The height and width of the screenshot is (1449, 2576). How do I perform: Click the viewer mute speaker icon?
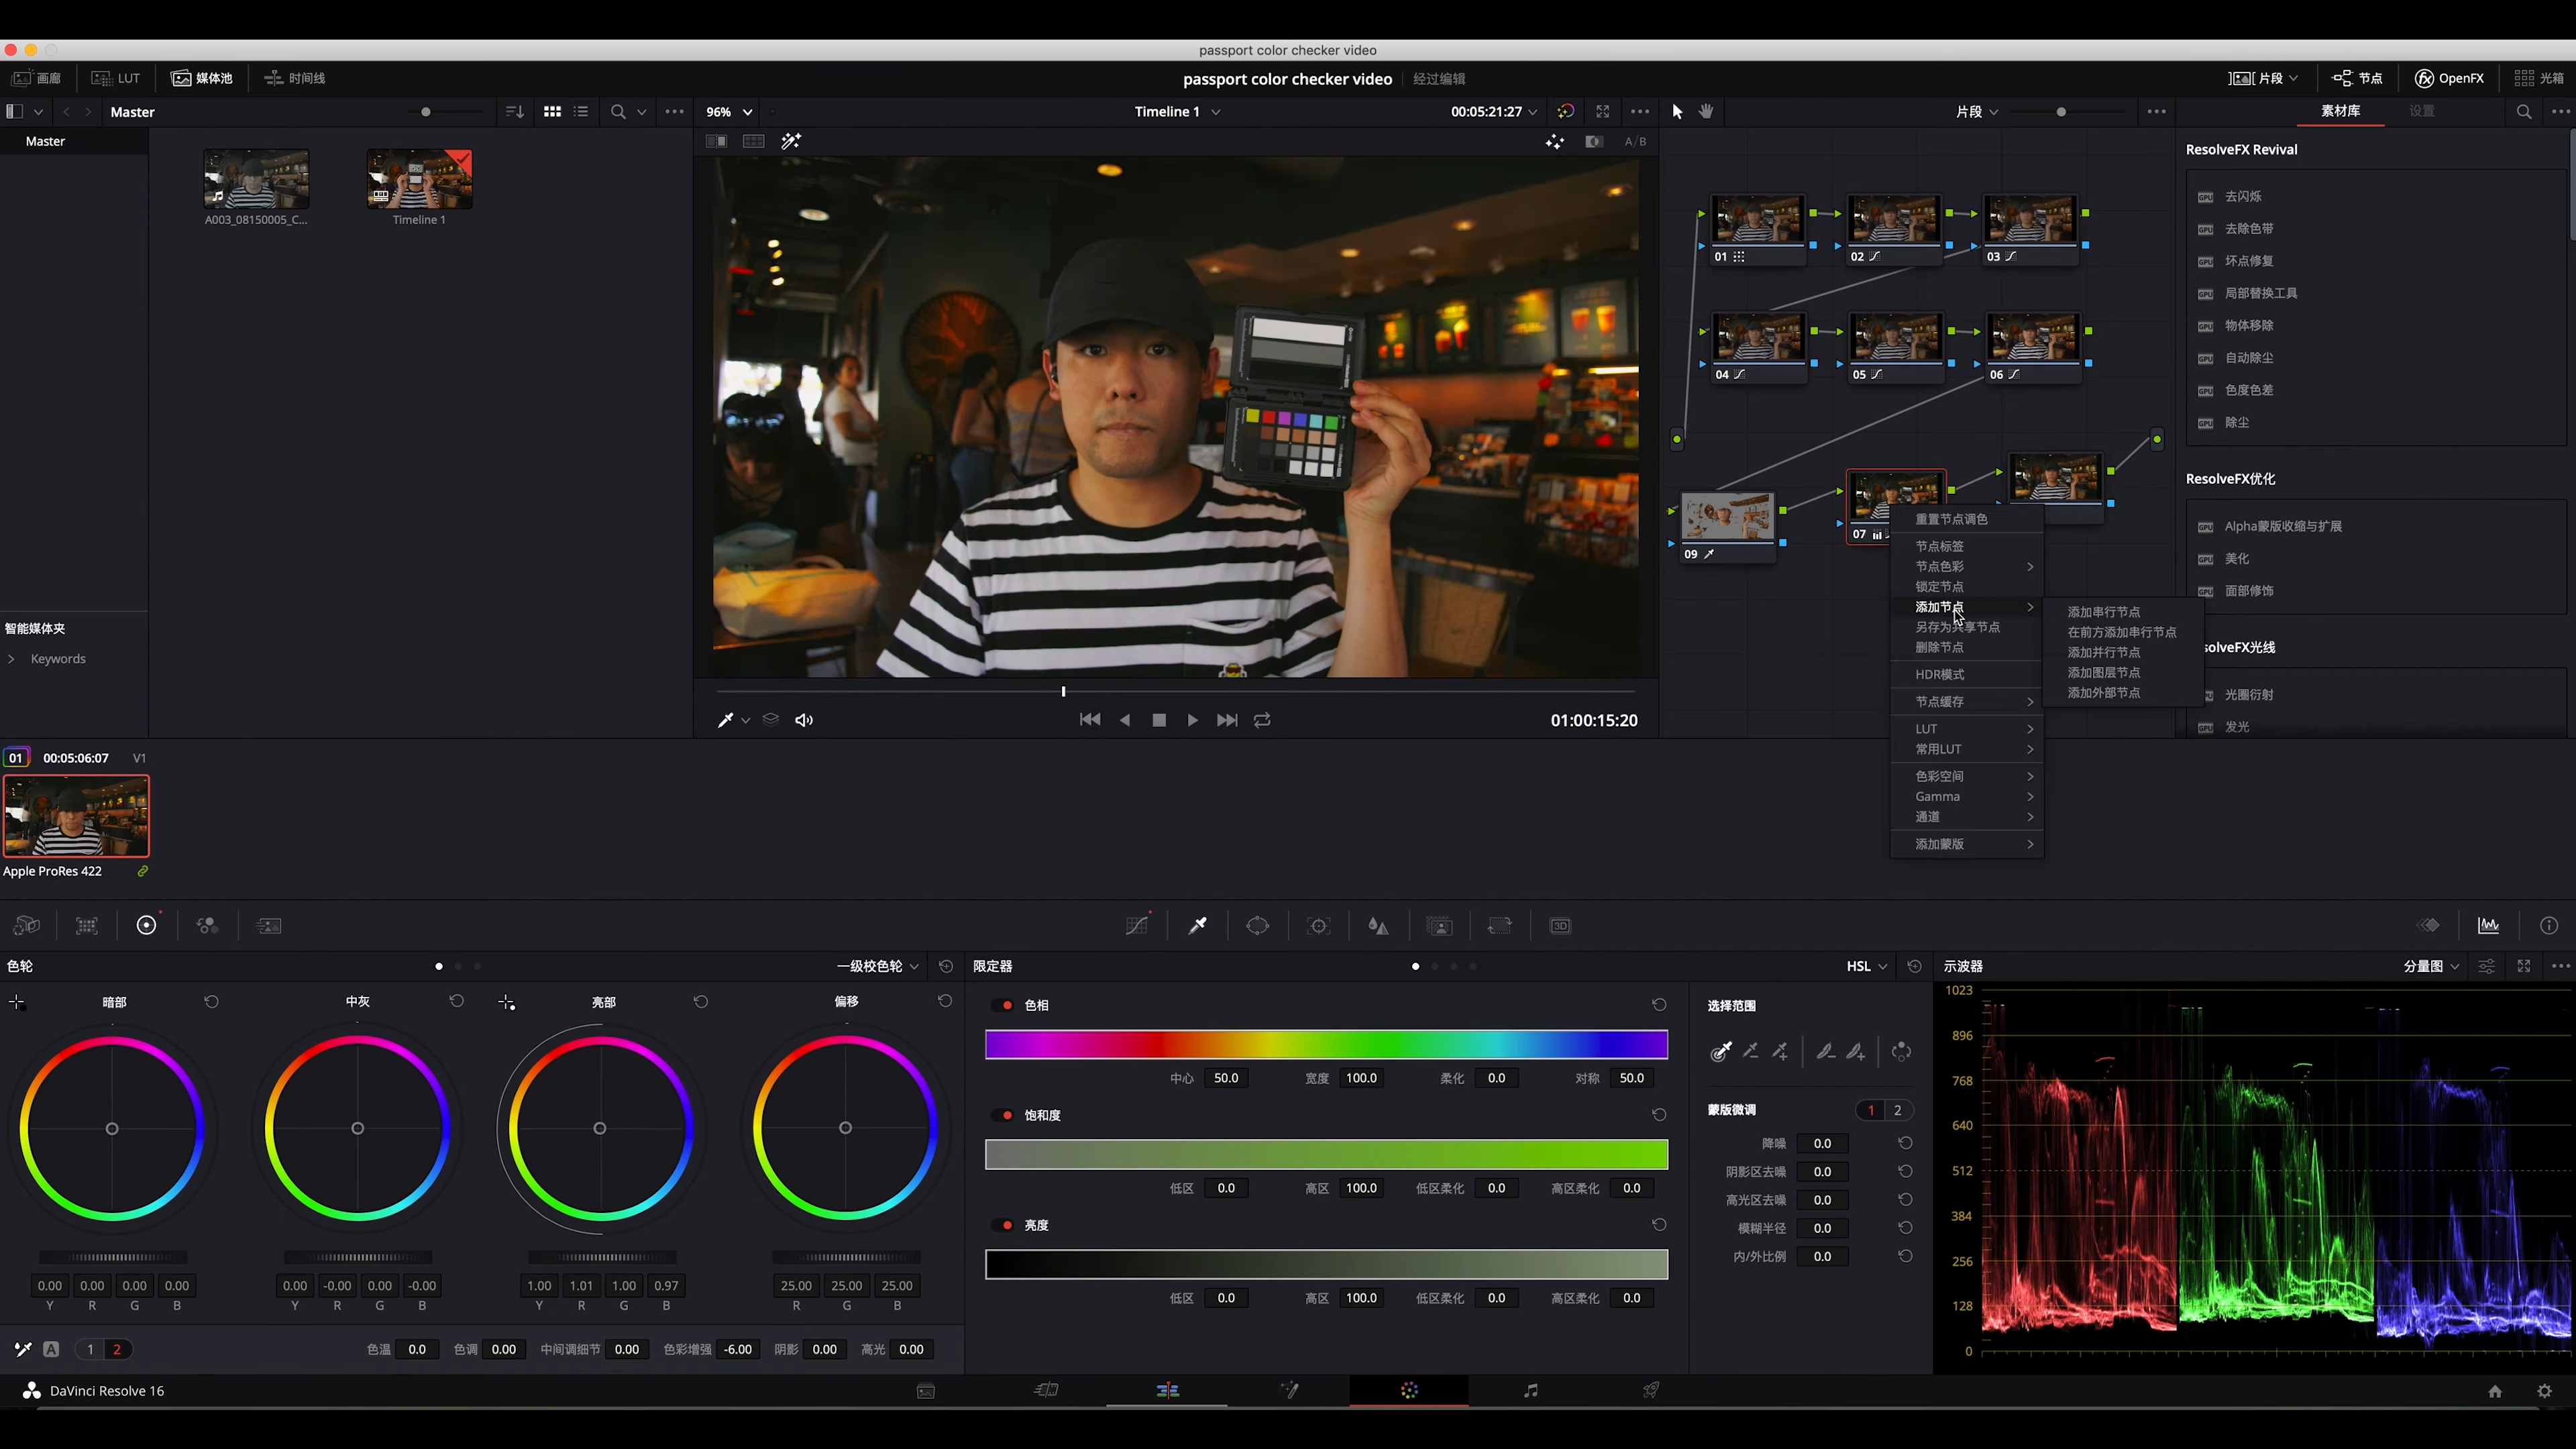pyautogui.click(x=804, y=720)
